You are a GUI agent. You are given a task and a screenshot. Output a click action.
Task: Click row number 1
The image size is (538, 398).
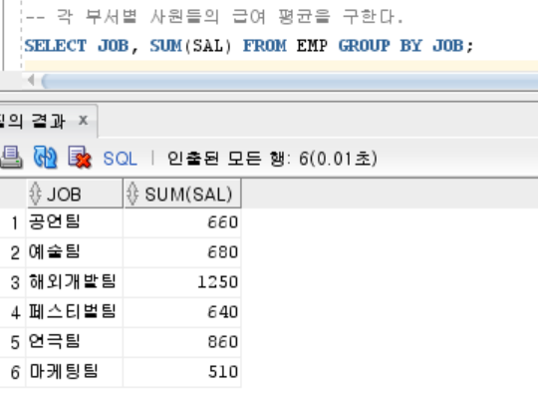click(x=14, y=223)
